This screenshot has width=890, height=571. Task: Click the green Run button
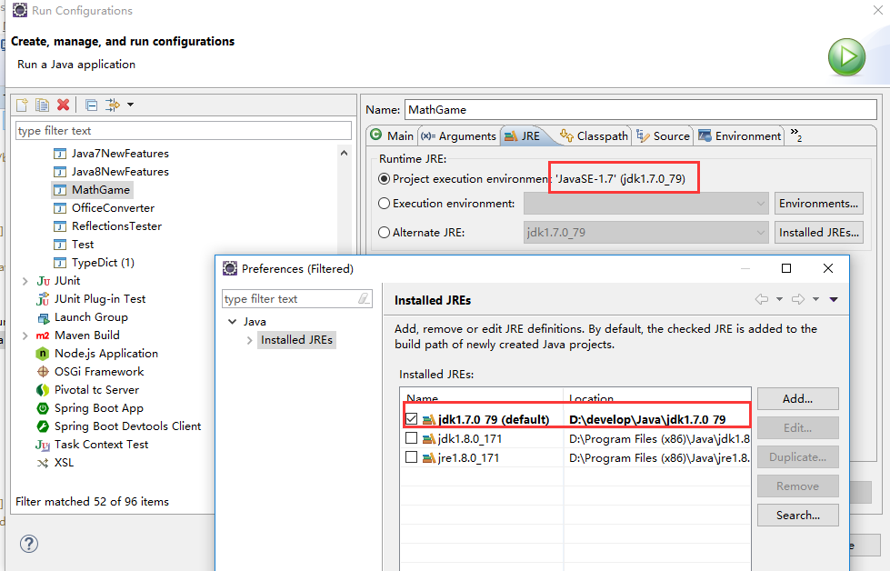point(846,56)
